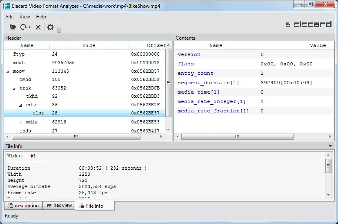Collapse the moov tree node
This screenshot has width=338, height=224.
(8, 72)
